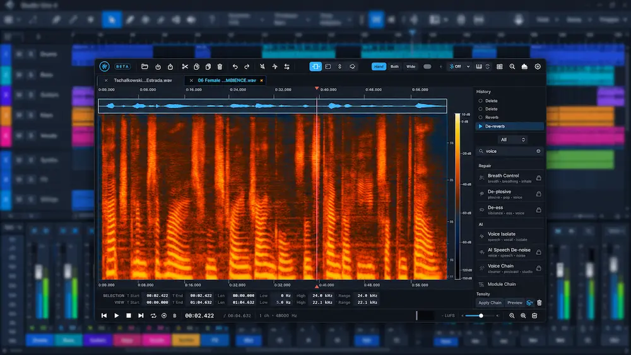Expand the dropdown arrow after Off

pyautogui.click(x=468, y=67)
